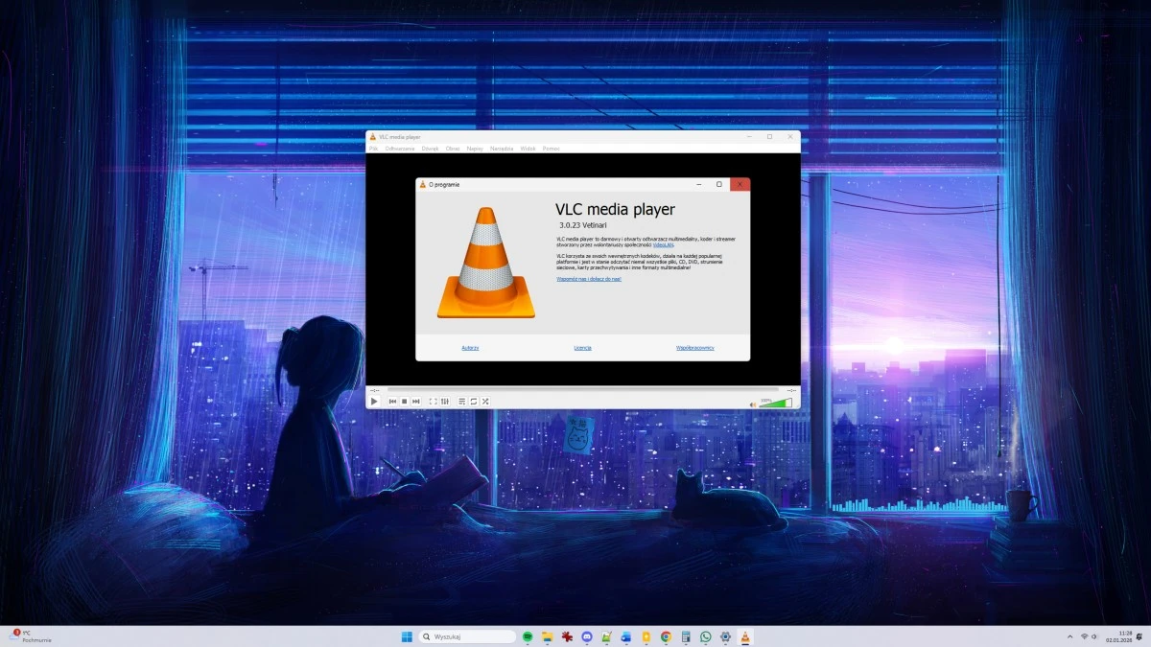The image size is (1151, 647).
Task: Enable random playback with the shuffle icon
Action: [485, 401]
